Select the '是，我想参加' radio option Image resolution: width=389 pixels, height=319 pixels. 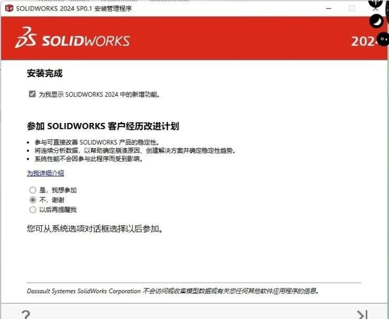pyautogui.click(x=33, y=190)
